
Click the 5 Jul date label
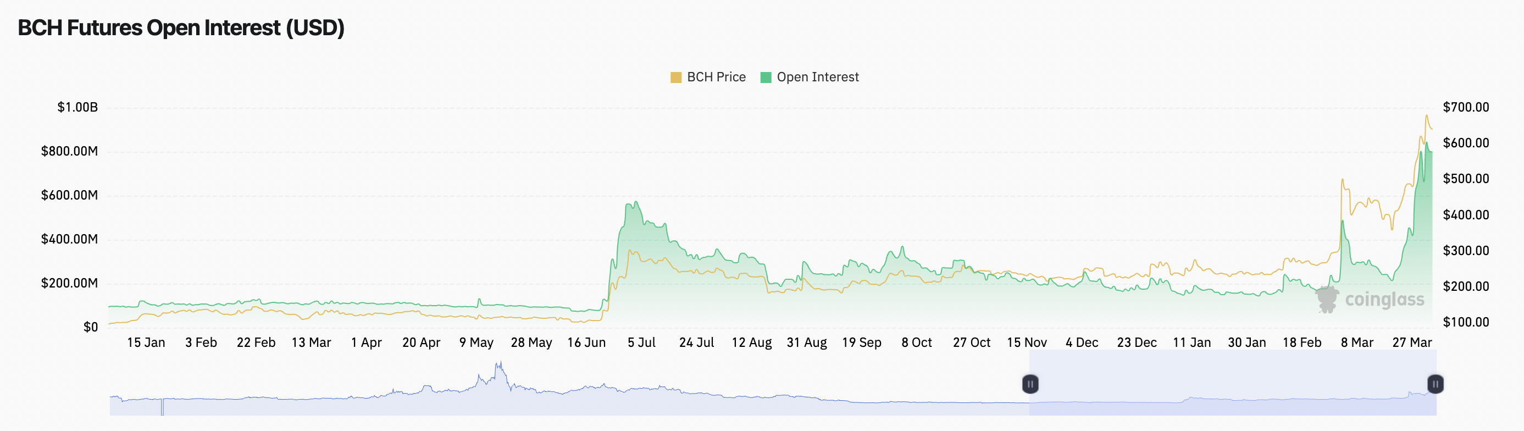(x=641, y=343)
